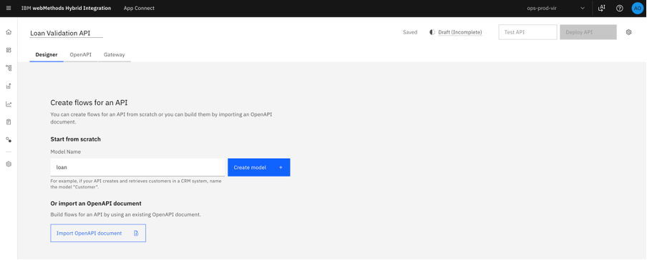Click the "Start from scratch" heading
This screenshot has height=260, width=647.
pyautogui.click(x=76, y=139)
